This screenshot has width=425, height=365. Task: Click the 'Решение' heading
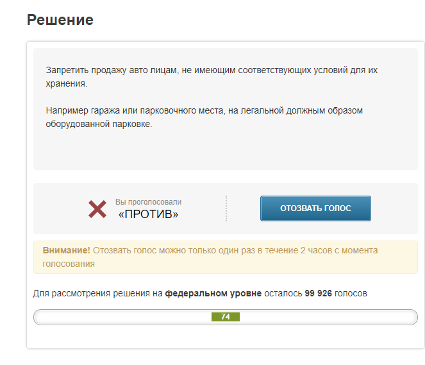tap(60, 20)
